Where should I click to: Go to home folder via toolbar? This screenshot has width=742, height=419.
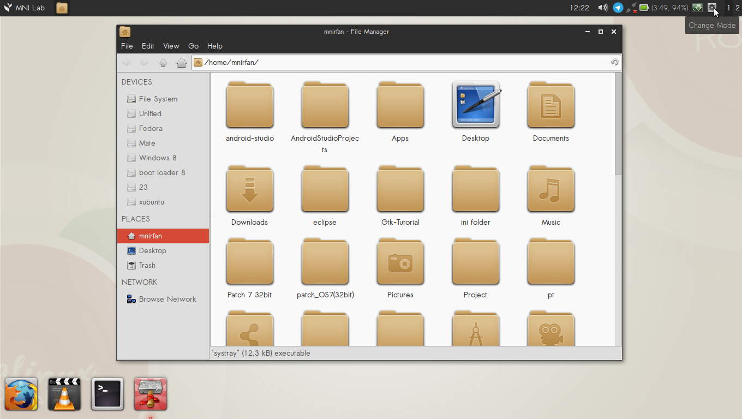click(182, 62)
